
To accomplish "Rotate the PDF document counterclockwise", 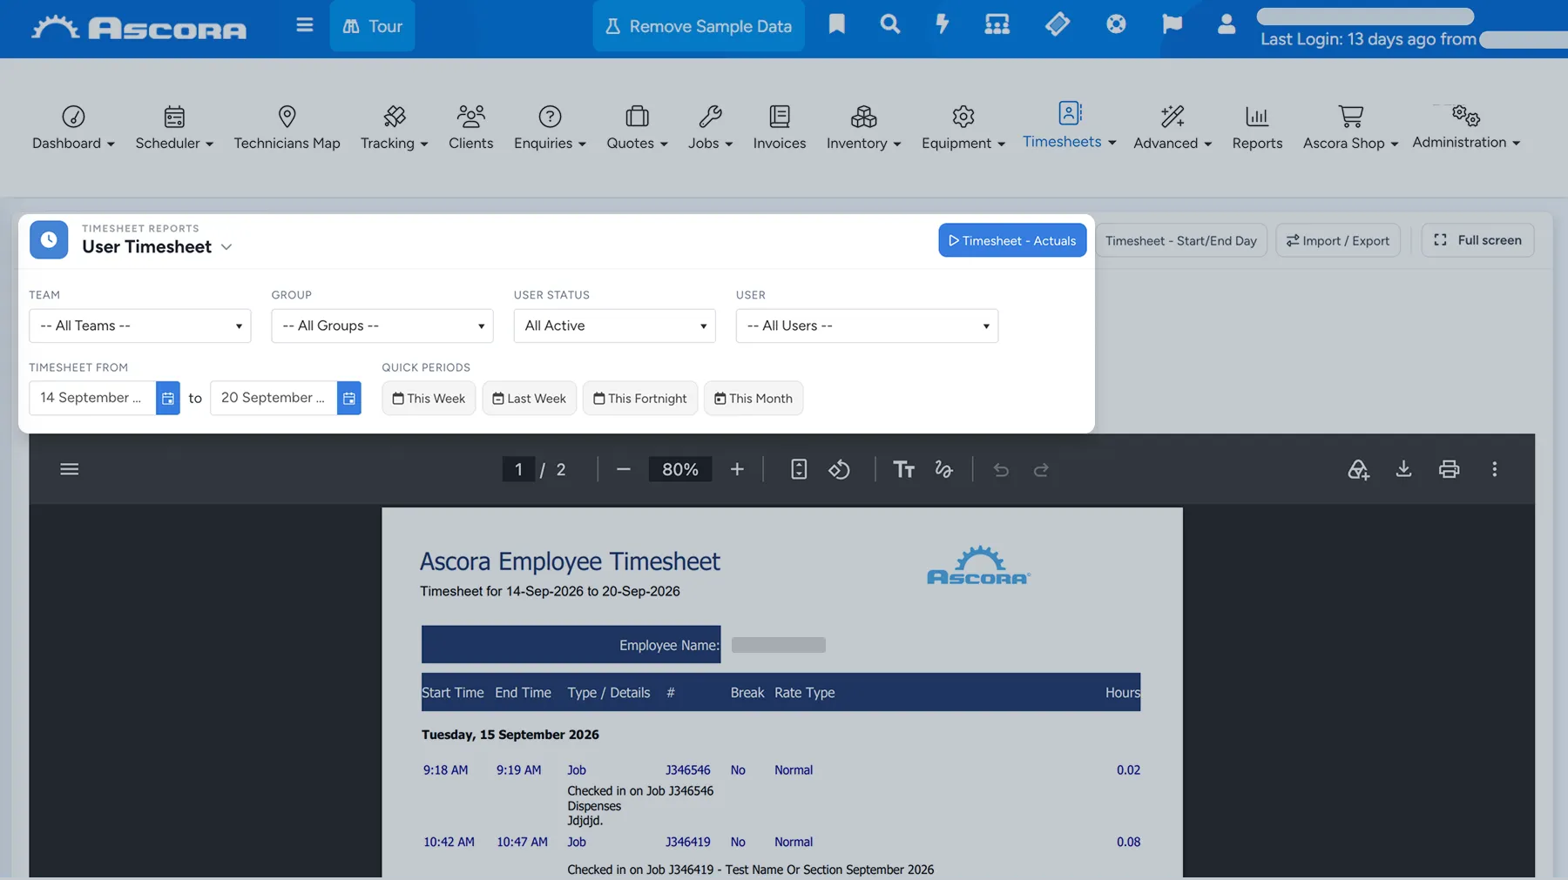I will click(x=839, y=469).
